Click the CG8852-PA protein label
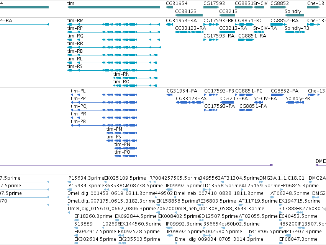The width and height of the screenshot is (326, 245). coord(285,91)
